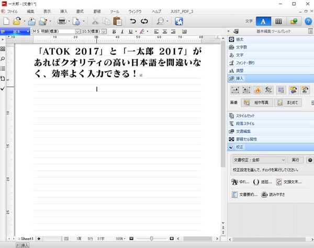Toggle 挿入 insert mode in status bar
The width and height of the screenshot is (314, 248).
(x=25, y=245)
